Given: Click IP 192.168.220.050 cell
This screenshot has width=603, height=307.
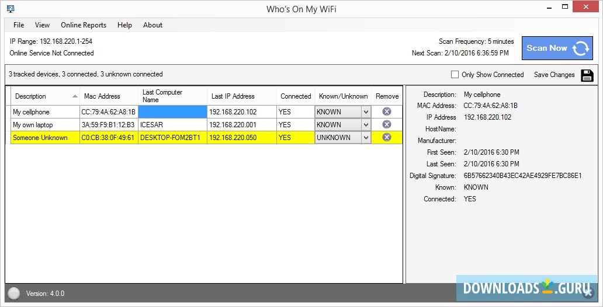Looking at the screenshot, I should click(242, 138).
